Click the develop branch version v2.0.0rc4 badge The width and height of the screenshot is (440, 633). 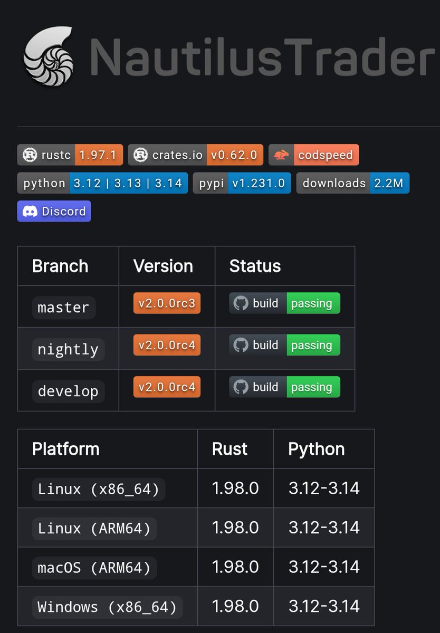167,387
